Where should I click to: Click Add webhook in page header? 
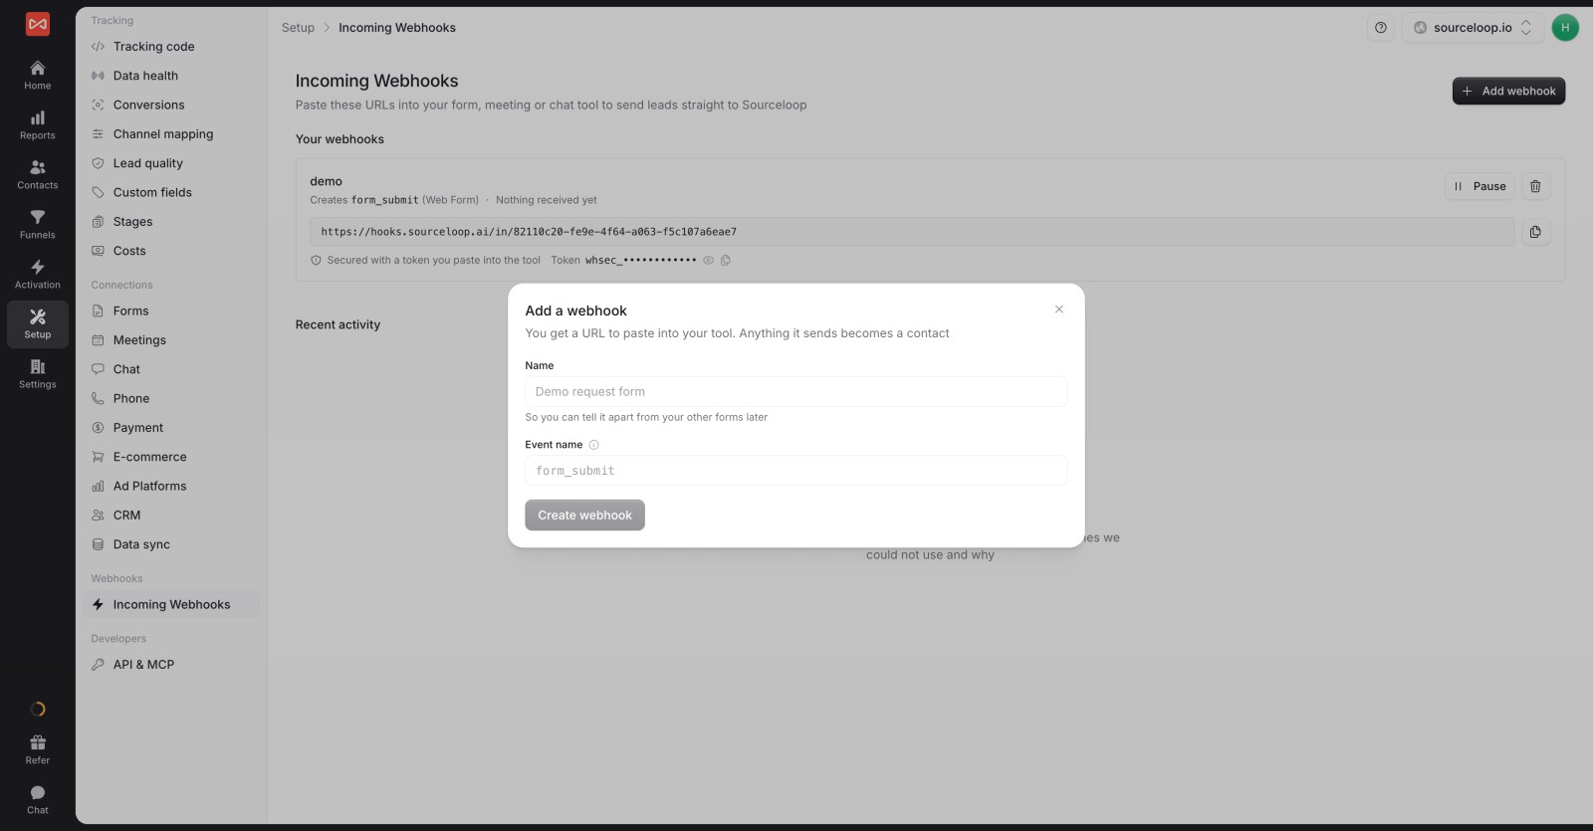(1508, 92)
